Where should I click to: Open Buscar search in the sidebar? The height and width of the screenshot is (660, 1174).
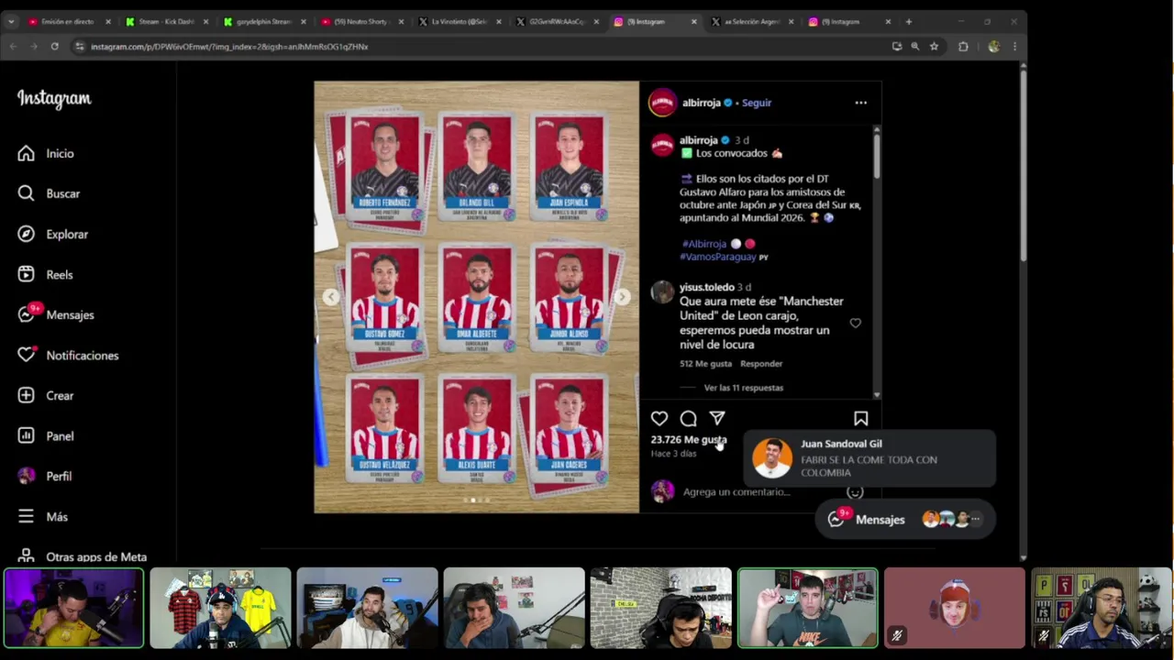(x=49, y=194)
